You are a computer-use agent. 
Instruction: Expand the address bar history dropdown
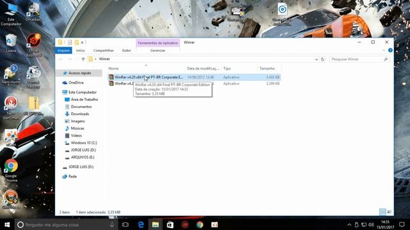(x=316, y=59)
